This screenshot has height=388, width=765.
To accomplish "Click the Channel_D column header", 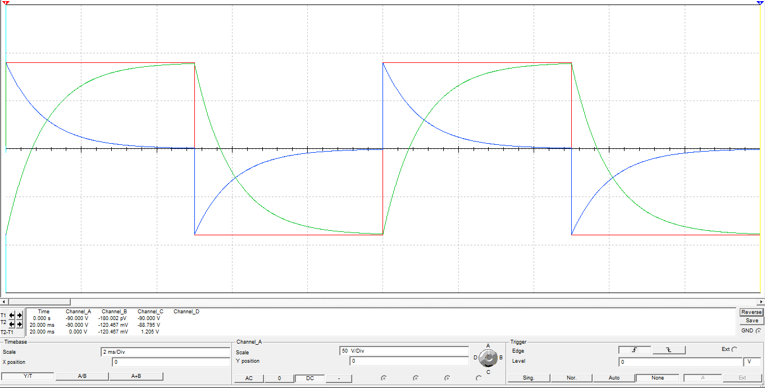I will [186, 311].
